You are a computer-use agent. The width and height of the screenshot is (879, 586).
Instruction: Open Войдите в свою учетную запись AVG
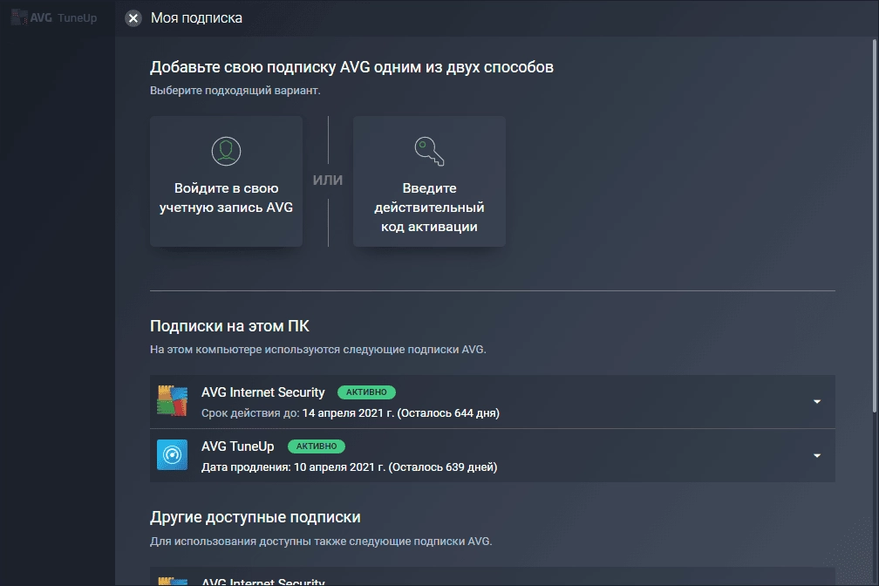pos(226,181)
